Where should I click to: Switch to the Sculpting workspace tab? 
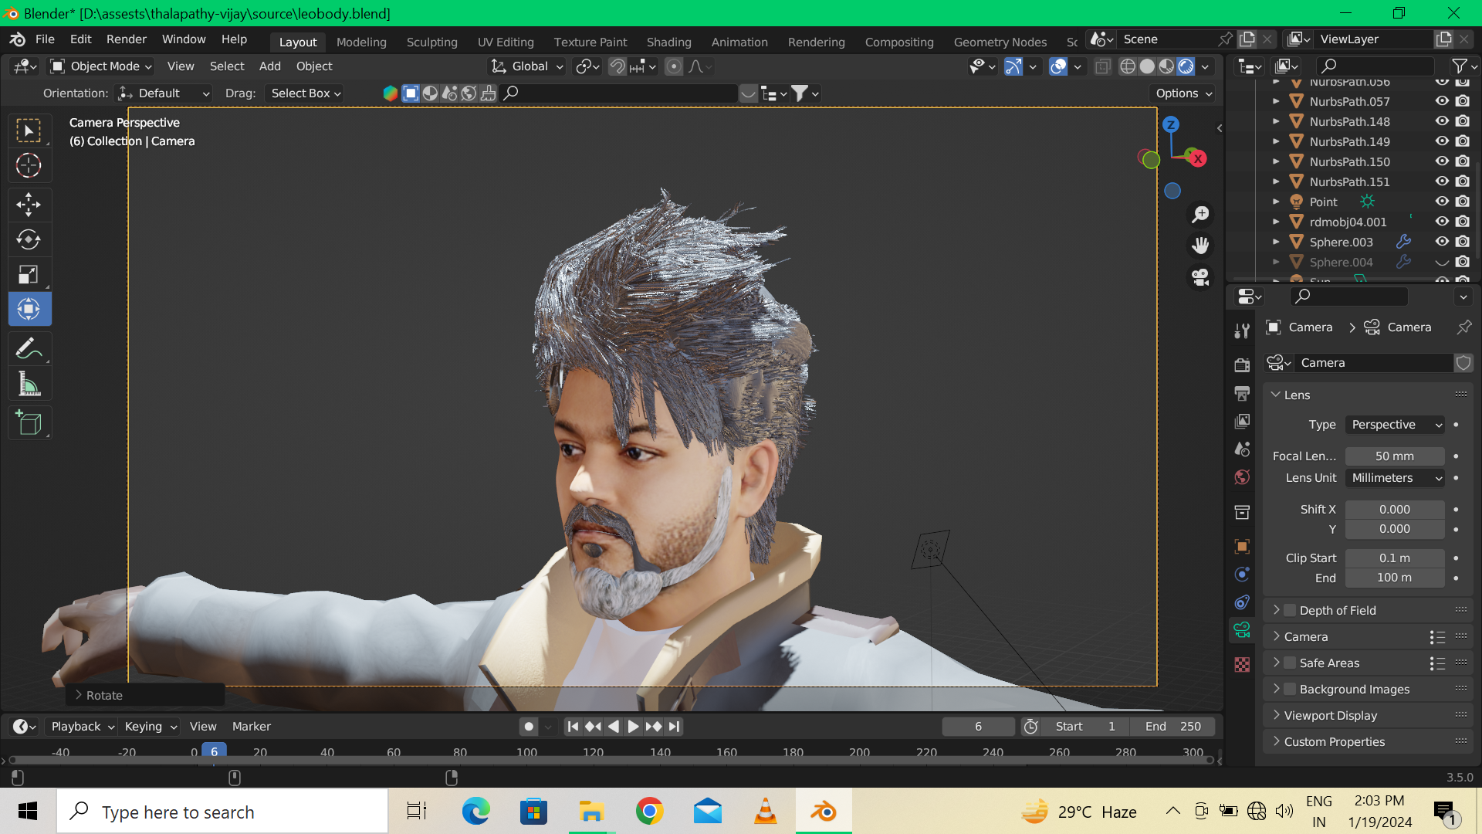click(x=431, y=42)
